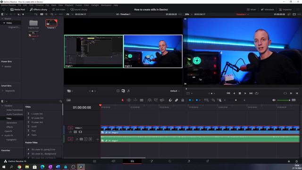This screenshot has width=302, height=170.
Task: Switch to the Fairlight page music-note tab
Action: coord(189,161)
